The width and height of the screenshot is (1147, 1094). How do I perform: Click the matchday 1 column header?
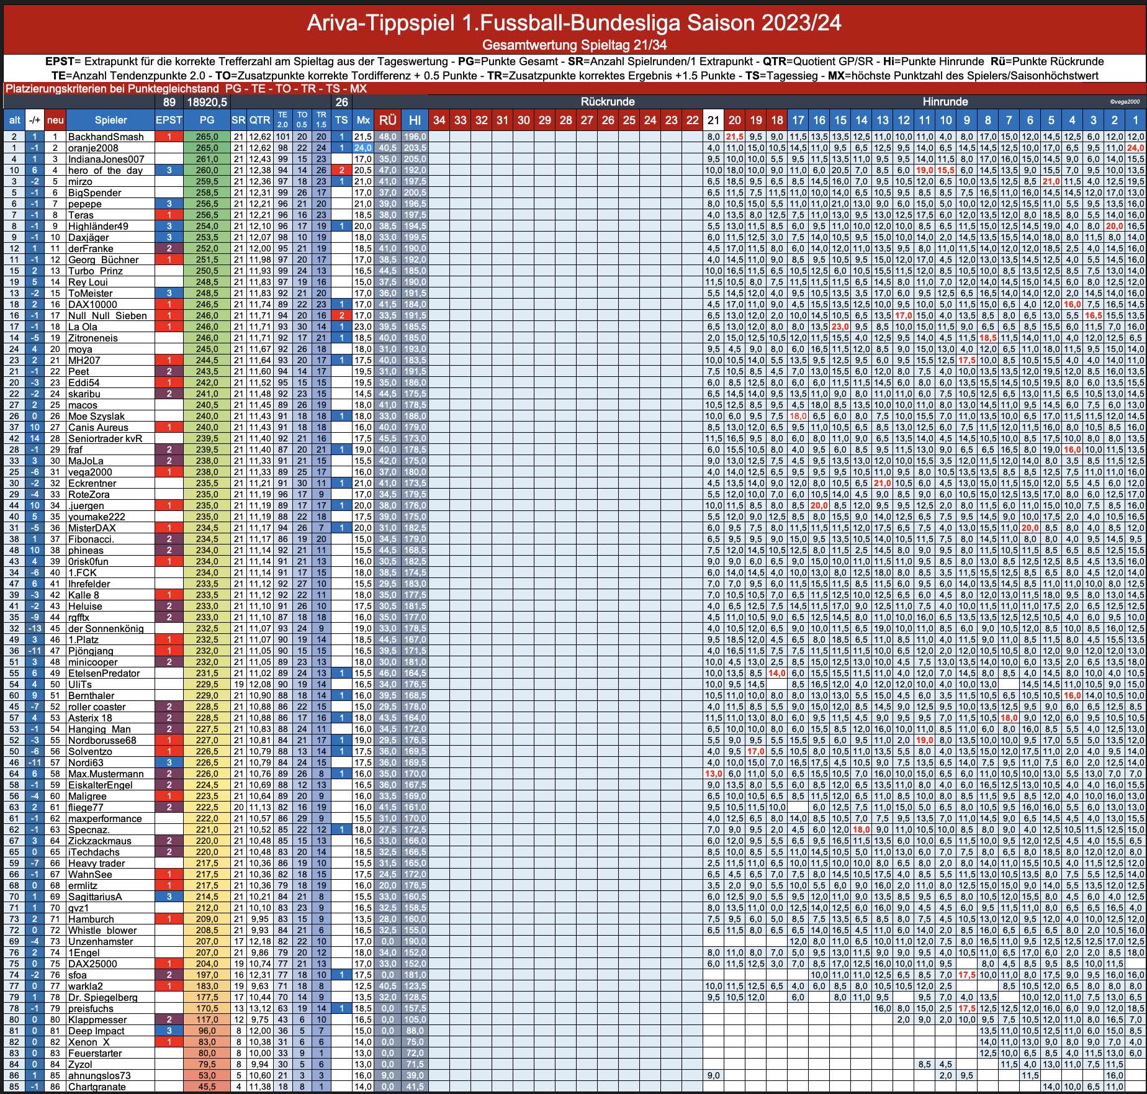pyautogui.click(x=1135, y=120)
